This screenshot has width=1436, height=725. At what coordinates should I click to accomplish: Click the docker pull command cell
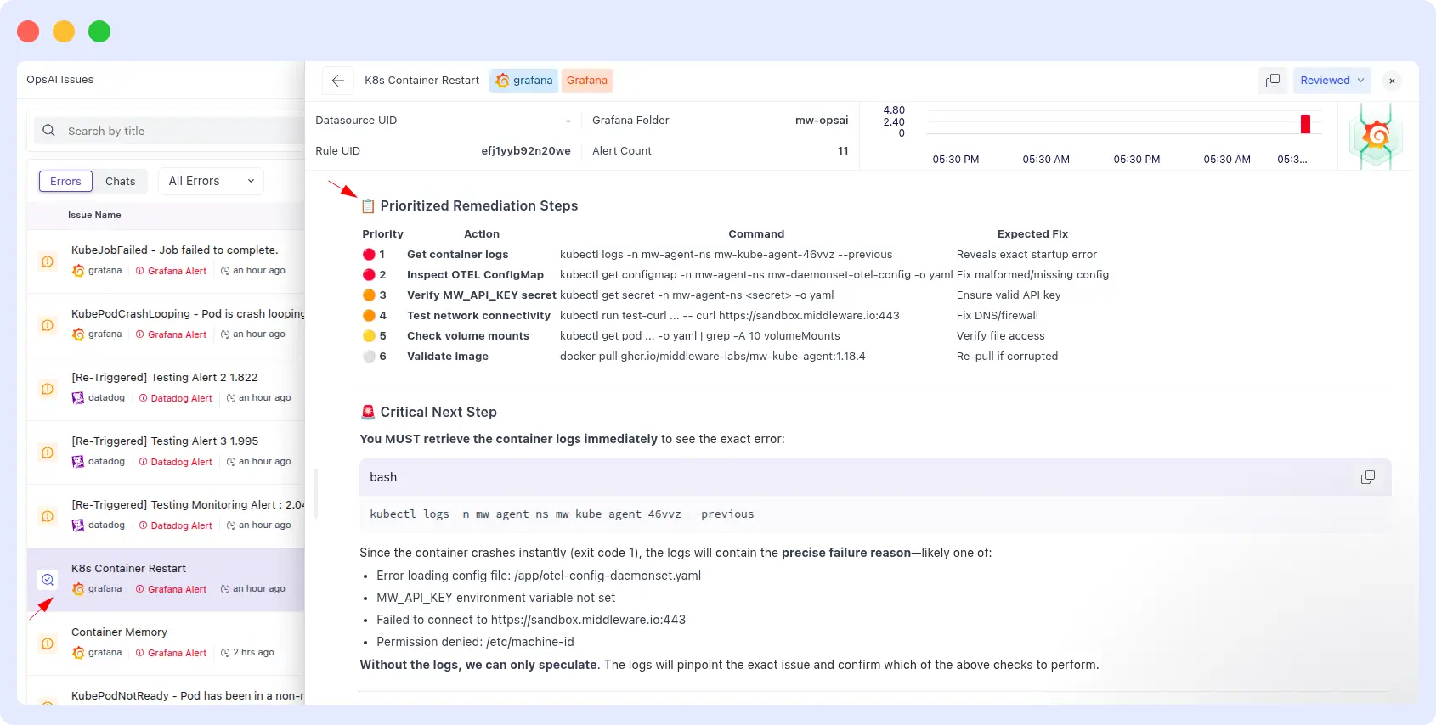click(x=712, y=357)
